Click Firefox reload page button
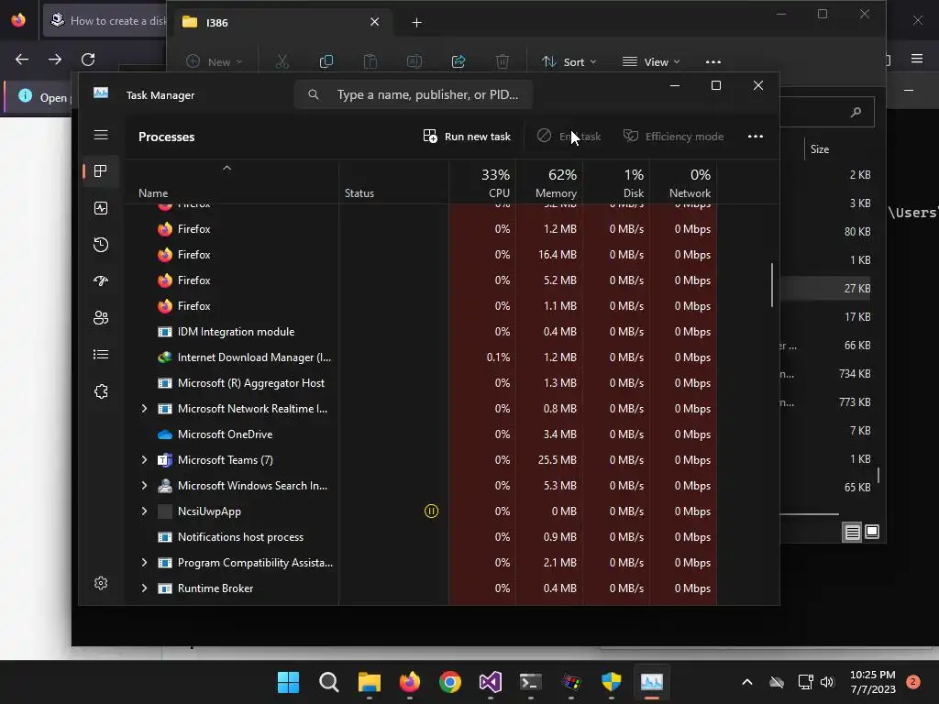This screenshot has height=704, width=939. (88, 60)
